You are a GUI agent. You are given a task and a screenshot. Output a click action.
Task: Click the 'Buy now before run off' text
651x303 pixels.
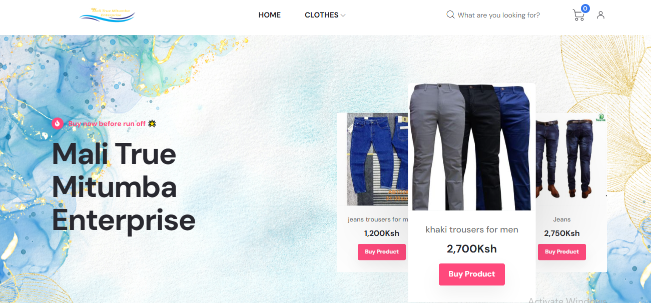[x=107, y=123]
